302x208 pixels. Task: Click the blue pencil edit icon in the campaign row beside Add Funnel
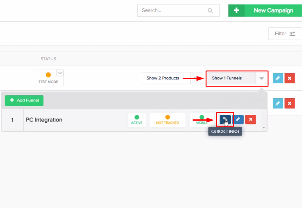(x=277, y=103)
